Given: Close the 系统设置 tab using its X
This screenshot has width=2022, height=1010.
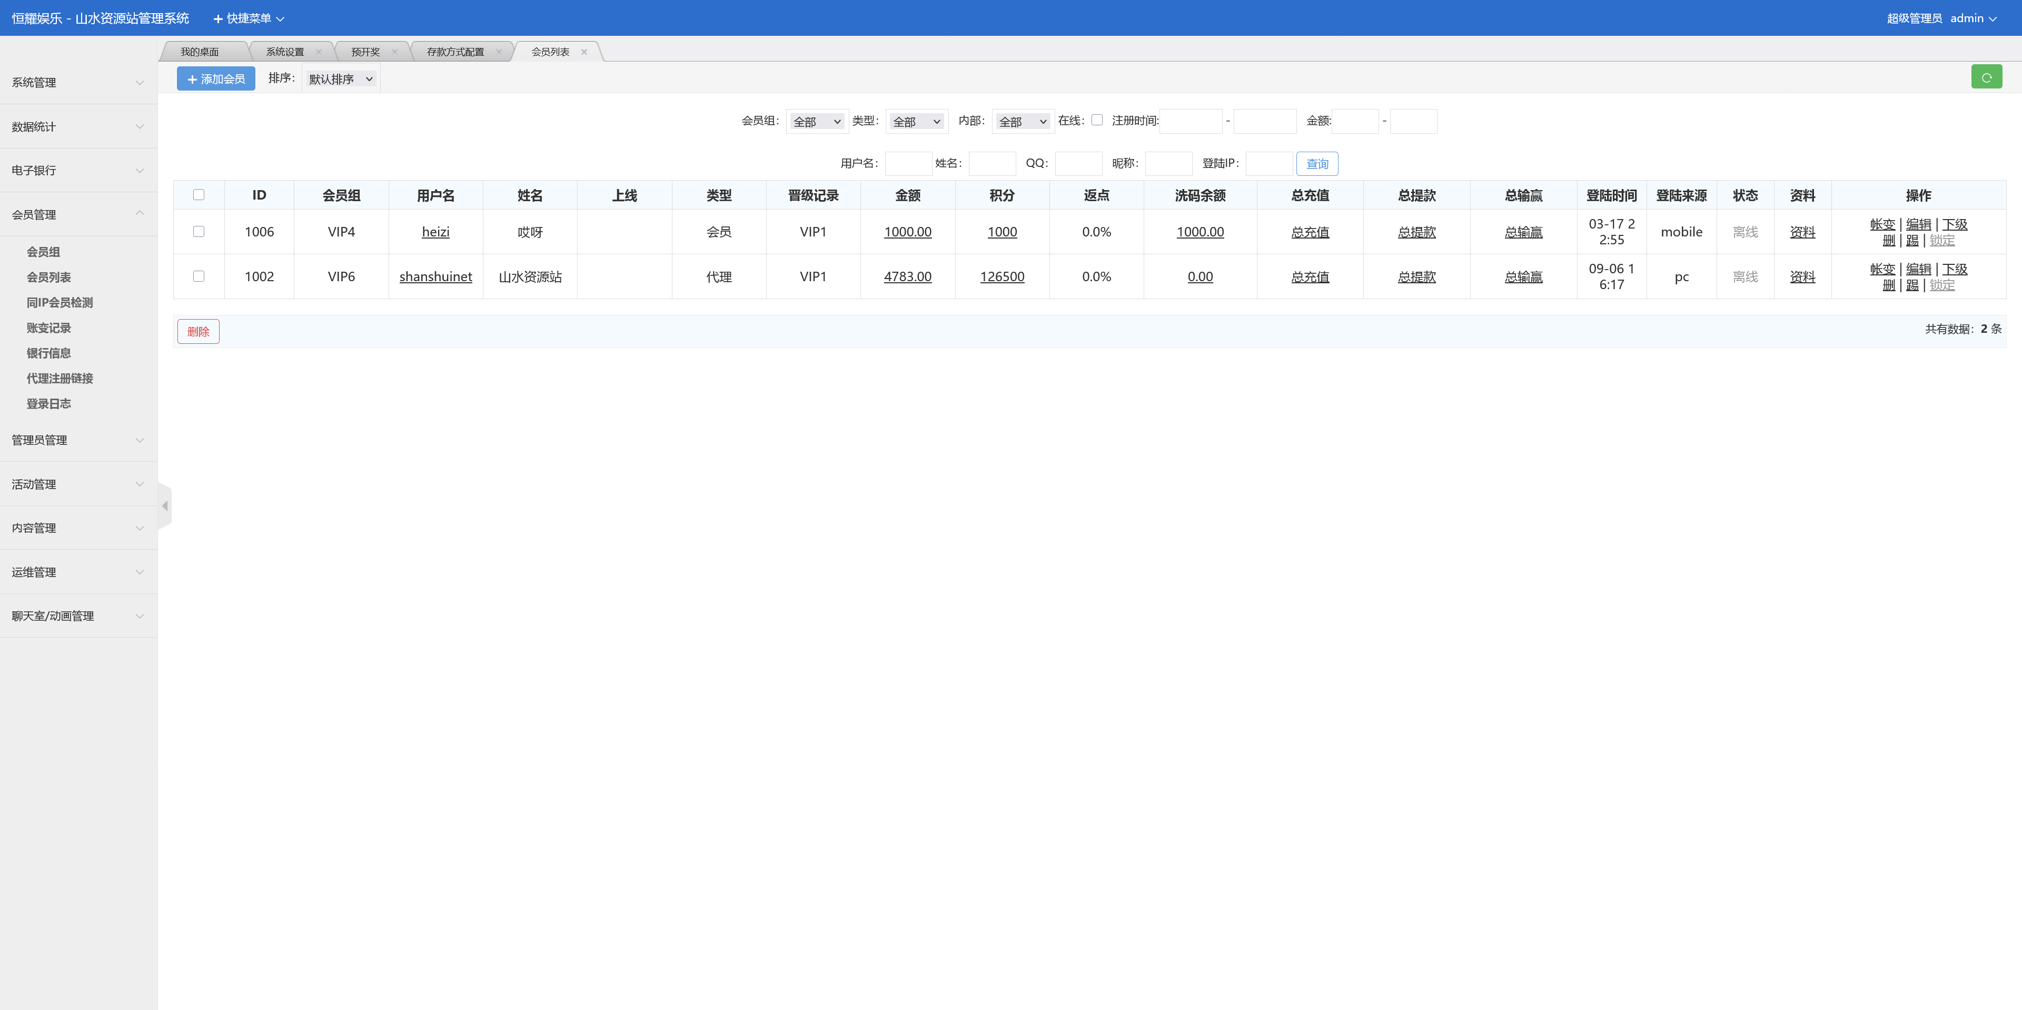Looking at the screenshot, I should (319, 52).
